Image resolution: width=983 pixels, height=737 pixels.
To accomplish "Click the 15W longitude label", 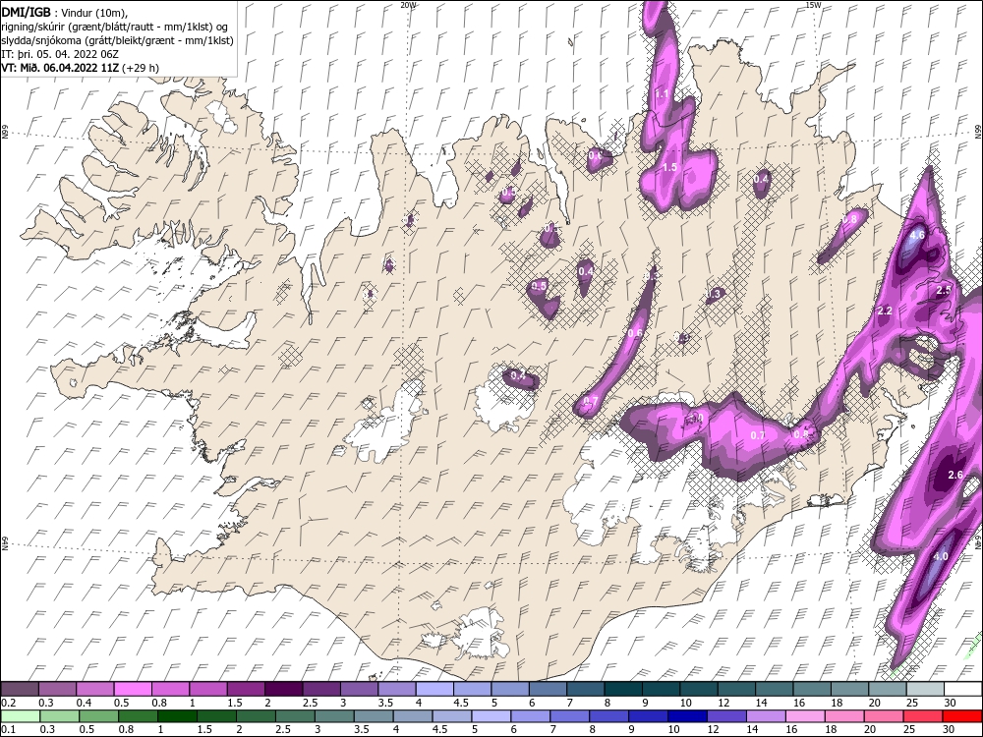I will point(813,4).
